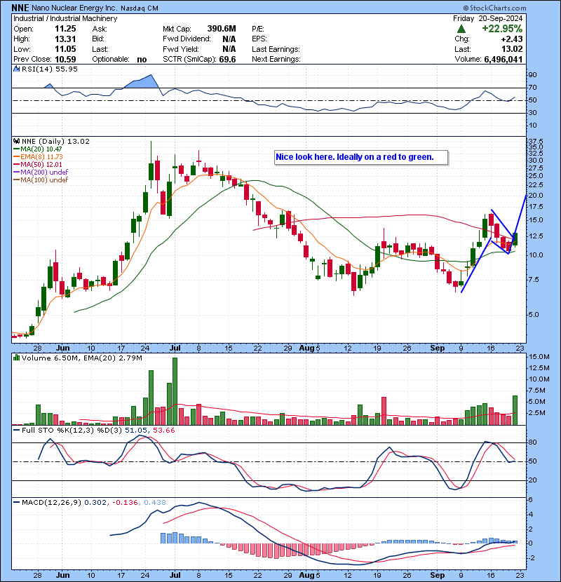The width and height of the screenshot is (561, 582).
Task: Click the RSI(14) 55.95 indicator label
Action: click(49, 69)
